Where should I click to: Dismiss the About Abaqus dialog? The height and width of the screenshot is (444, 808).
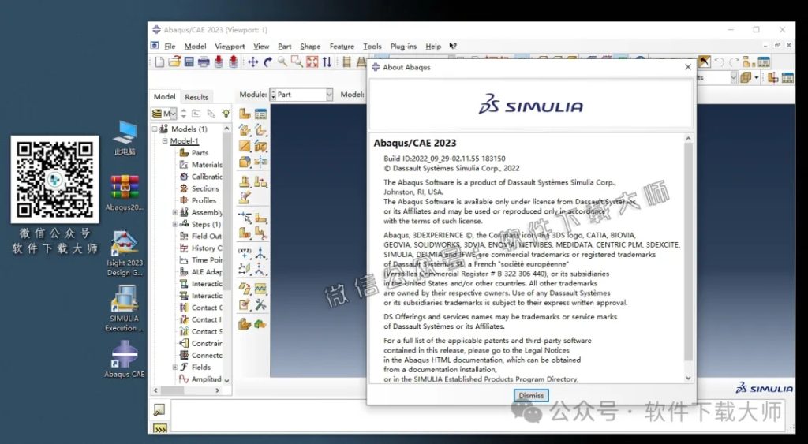[531, 396]
